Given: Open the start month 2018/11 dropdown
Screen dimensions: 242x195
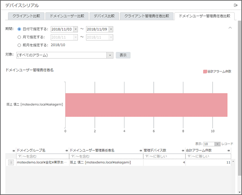Looking at the screenshot, I should [x=76, y=37].
